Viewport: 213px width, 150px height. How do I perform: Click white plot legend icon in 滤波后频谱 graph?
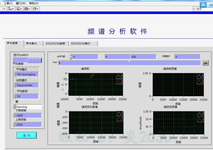(201, 114)
